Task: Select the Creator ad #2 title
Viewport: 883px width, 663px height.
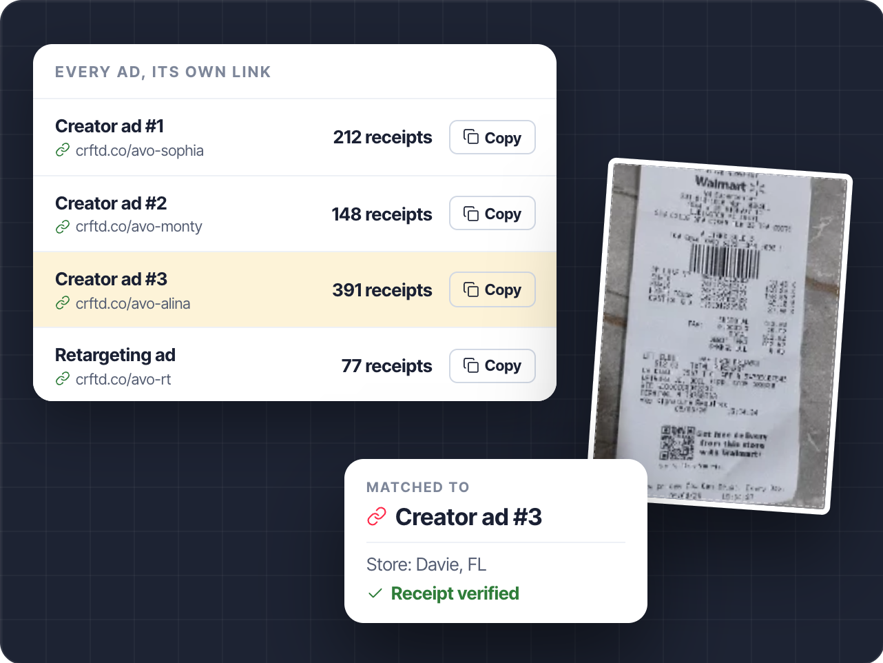Action: click(111, 203)
